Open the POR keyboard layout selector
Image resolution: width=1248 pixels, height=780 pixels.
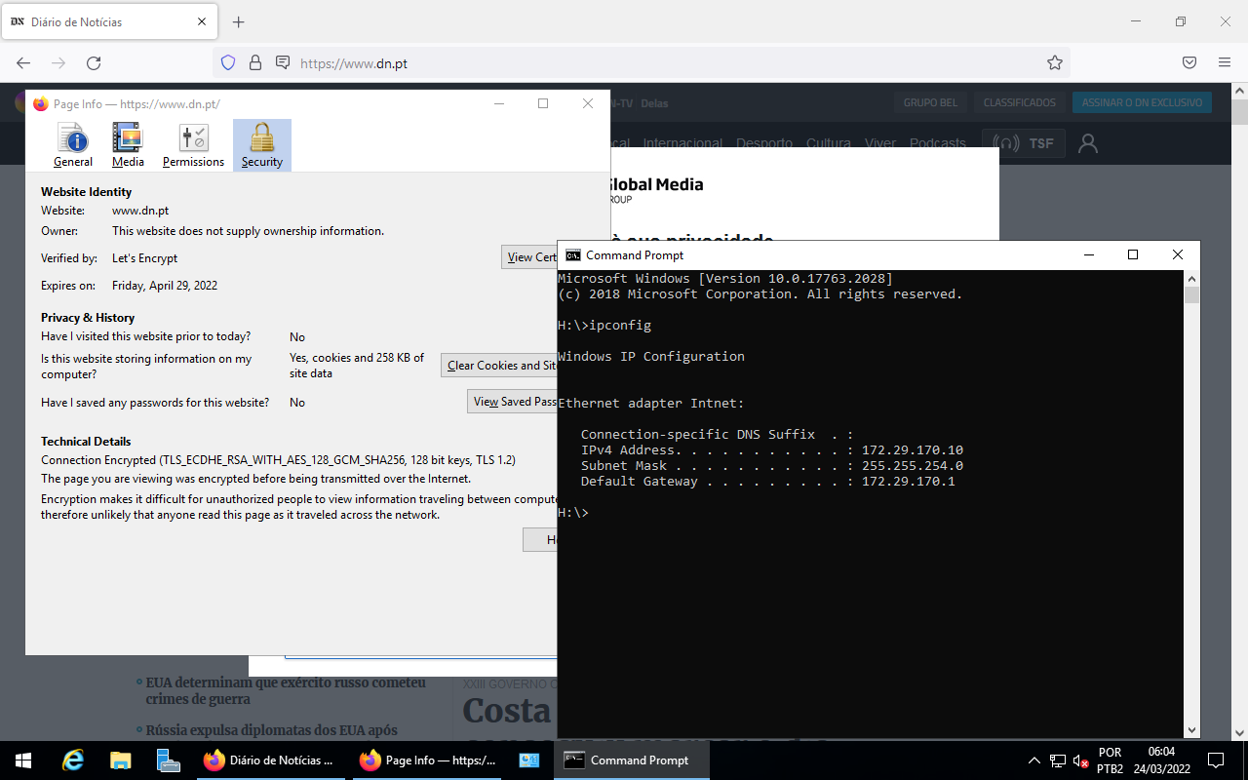[x=1110, y=760]
